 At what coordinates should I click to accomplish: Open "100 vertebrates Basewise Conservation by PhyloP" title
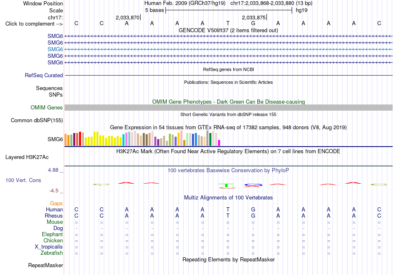tap(228, 171)
